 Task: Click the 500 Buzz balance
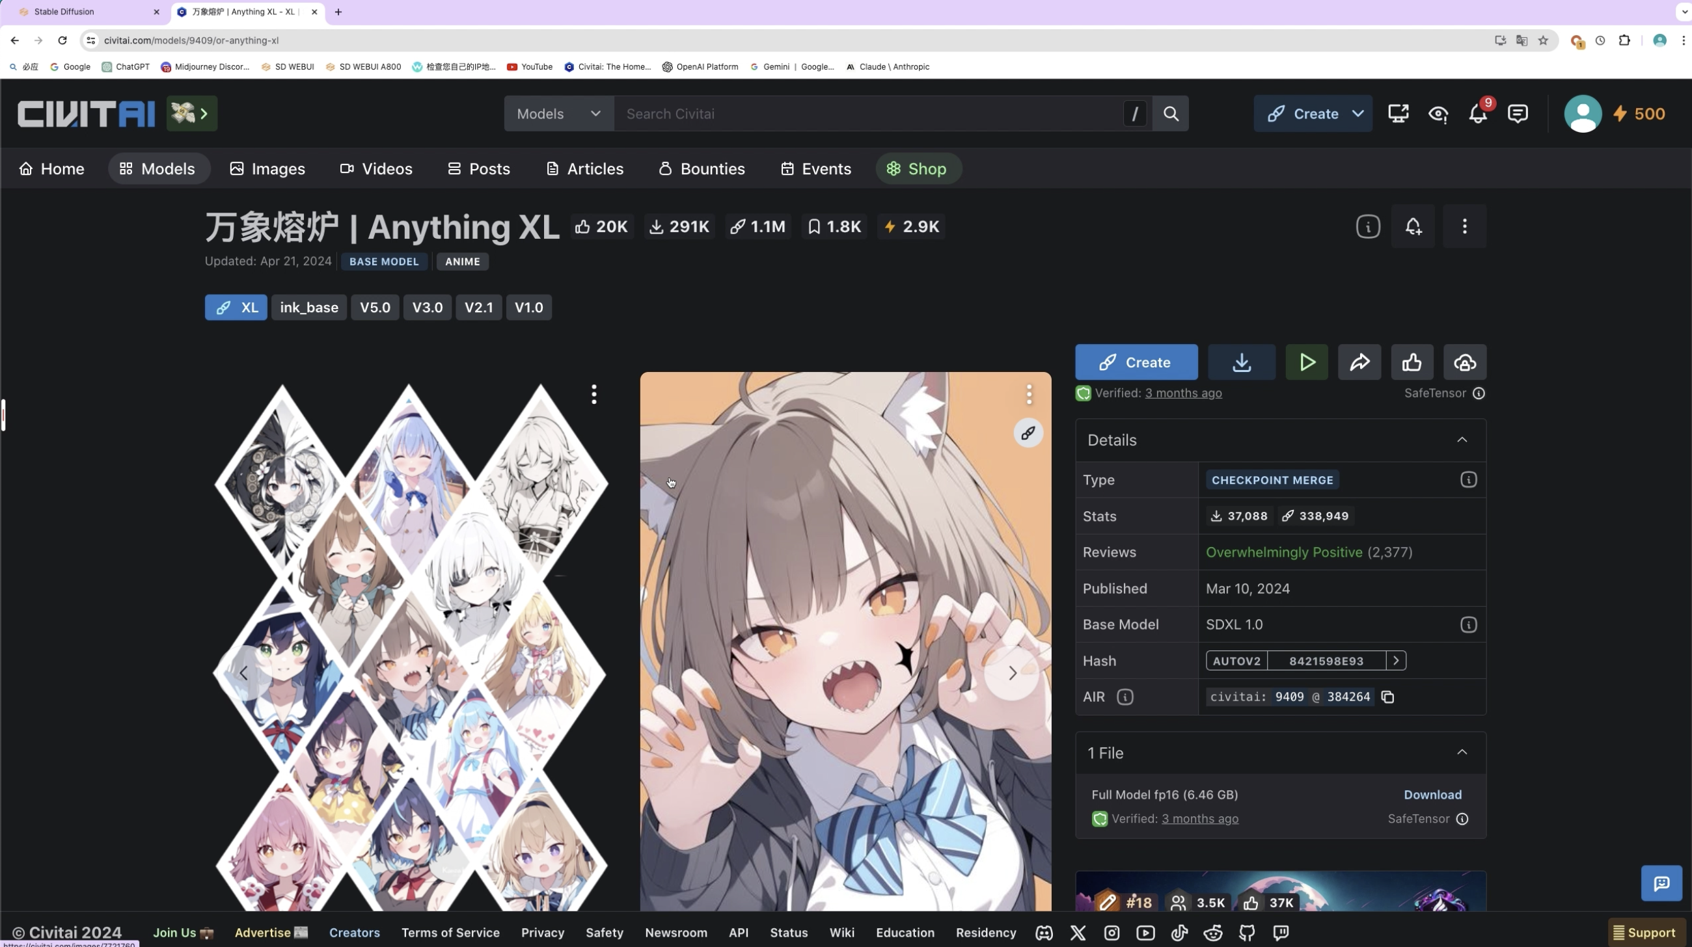pos(1639,114)
